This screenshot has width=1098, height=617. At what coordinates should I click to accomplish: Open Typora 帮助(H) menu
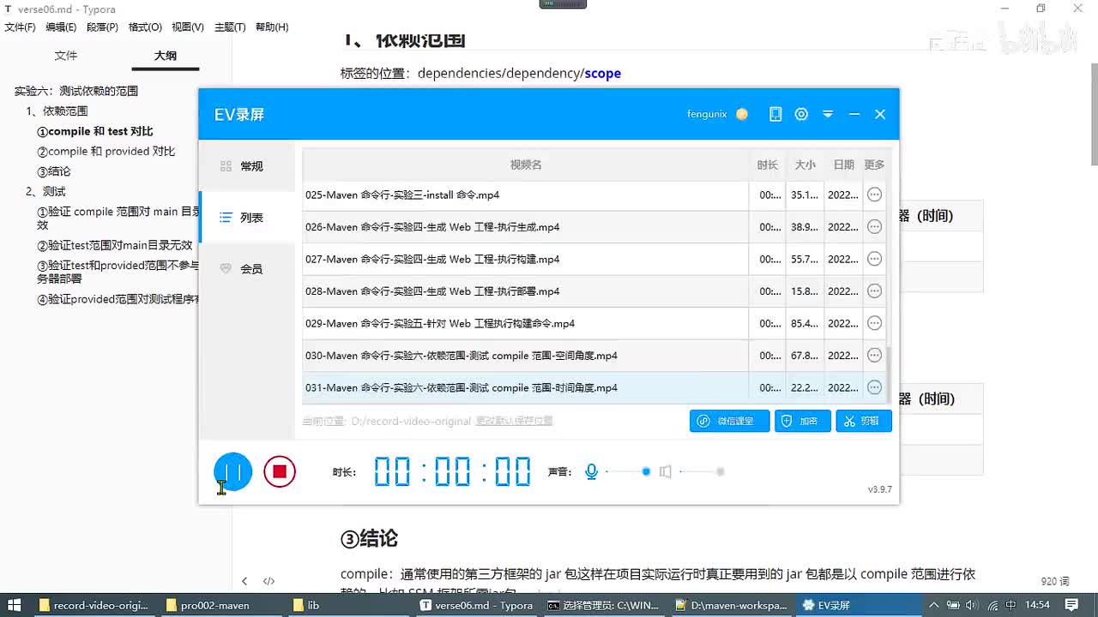tap(272, 27)
